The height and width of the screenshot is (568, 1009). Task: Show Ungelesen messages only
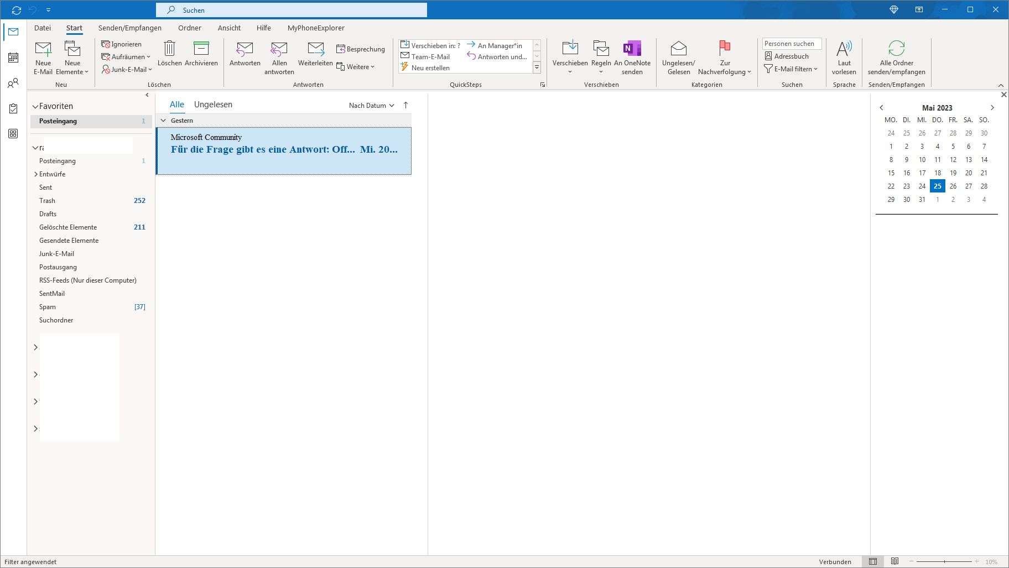click(213, 105)
